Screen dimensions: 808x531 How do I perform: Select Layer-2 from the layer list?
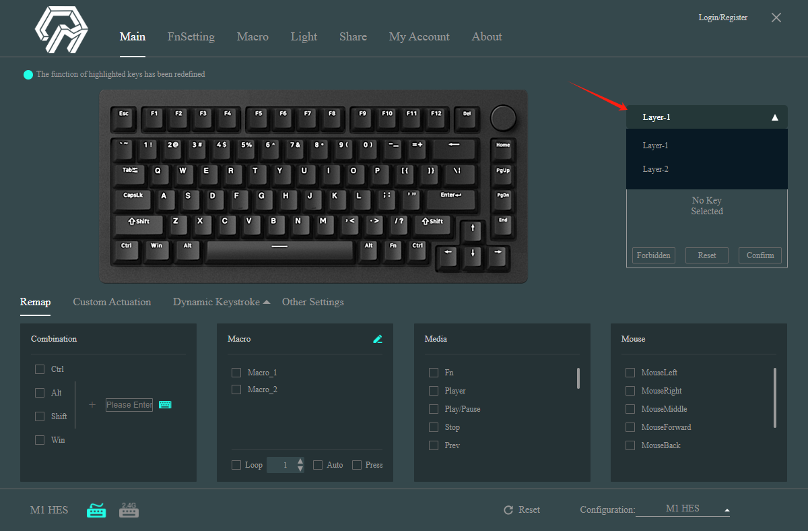coord(655,169)
